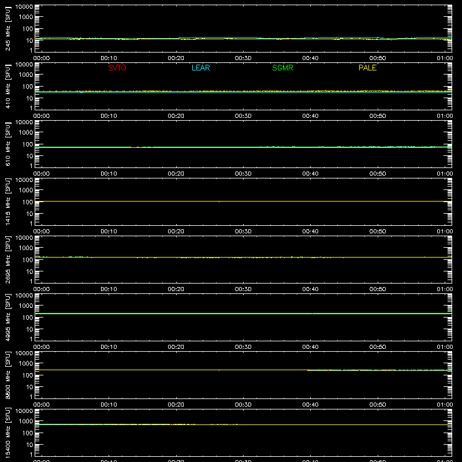
Task: Click the 1000 tick value on 15400 MHz axis
Action: 26,422
